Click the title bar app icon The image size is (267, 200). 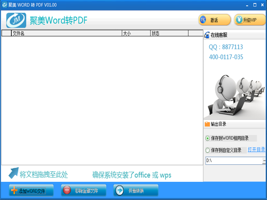click(x=5, y=5)
